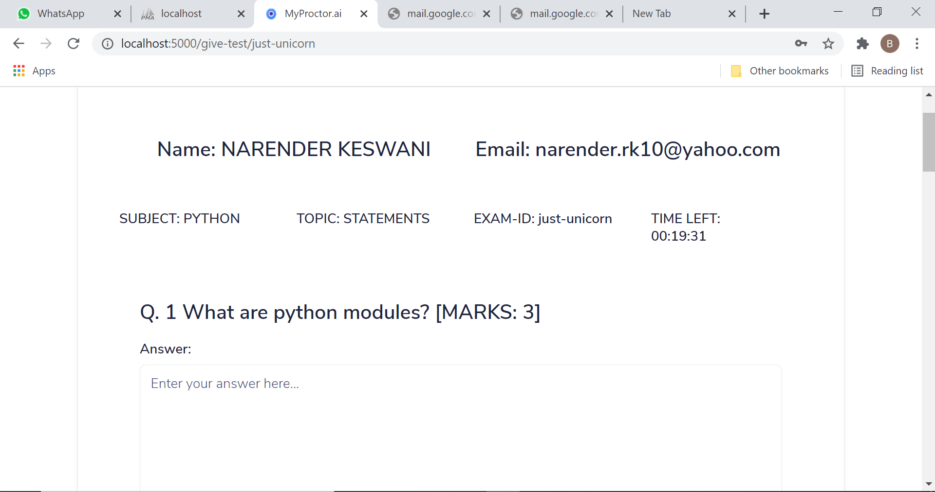Reload the current page

[x=74, y=44]
